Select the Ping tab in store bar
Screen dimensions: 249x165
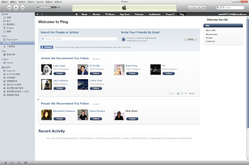tap(182, 14)
